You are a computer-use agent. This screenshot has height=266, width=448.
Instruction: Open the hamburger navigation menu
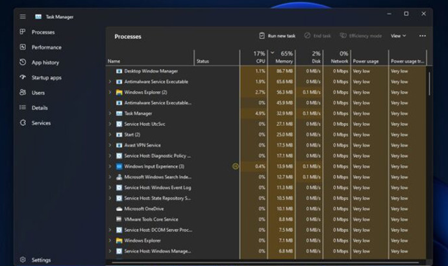23,17
